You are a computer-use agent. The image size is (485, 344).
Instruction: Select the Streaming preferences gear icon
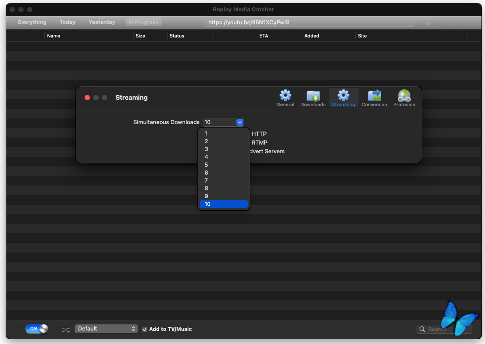point(343,96)
